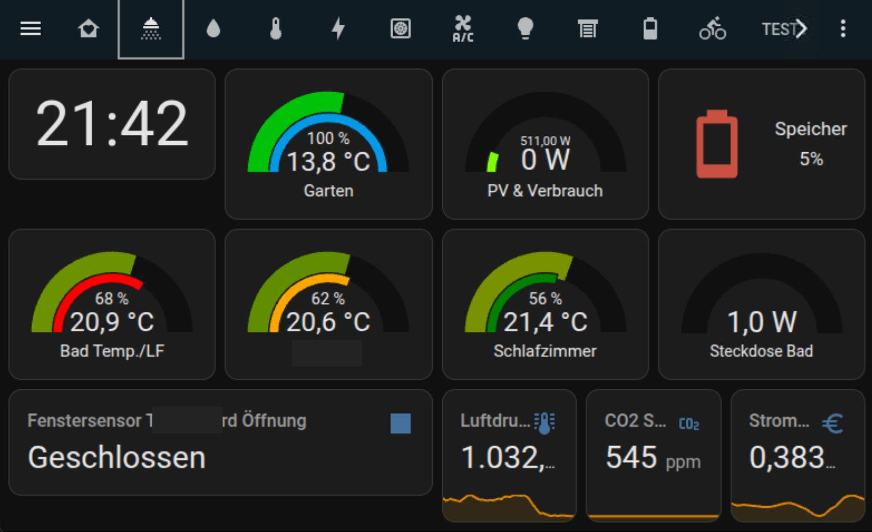Select the battery status view
Viewport: 872px width, 532px height.
[x=650, y=29]
